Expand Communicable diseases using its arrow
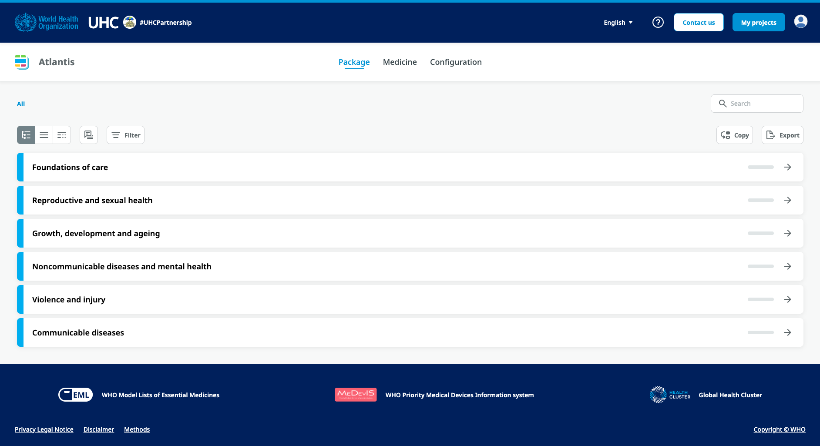This screenshot has width=820, height=446. tap(787, 332)
